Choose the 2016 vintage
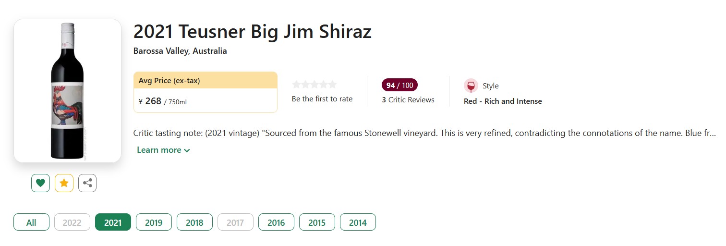The height and width of the screenshot is (246, 726). pos(276,222)
